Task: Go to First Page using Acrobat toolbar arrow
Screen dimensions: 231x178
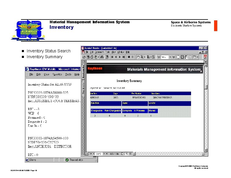Action: point(112,57)
